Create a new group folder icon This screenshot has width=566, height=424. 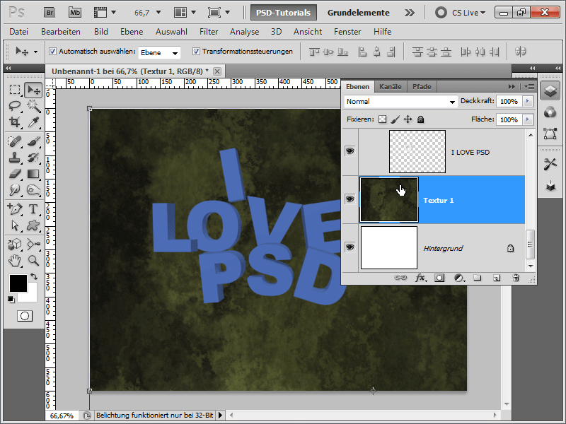(478, 278)
